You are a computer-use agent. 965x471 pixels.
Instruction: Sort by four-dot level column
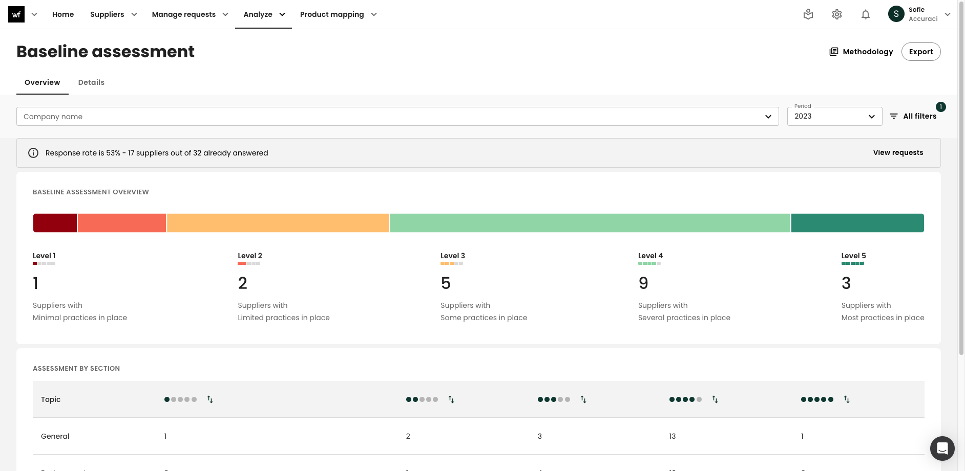point(715,399)
